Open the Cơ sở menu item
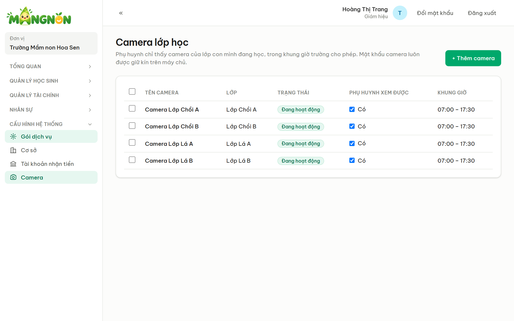This screenshot has width=514, height=321. 51,150
